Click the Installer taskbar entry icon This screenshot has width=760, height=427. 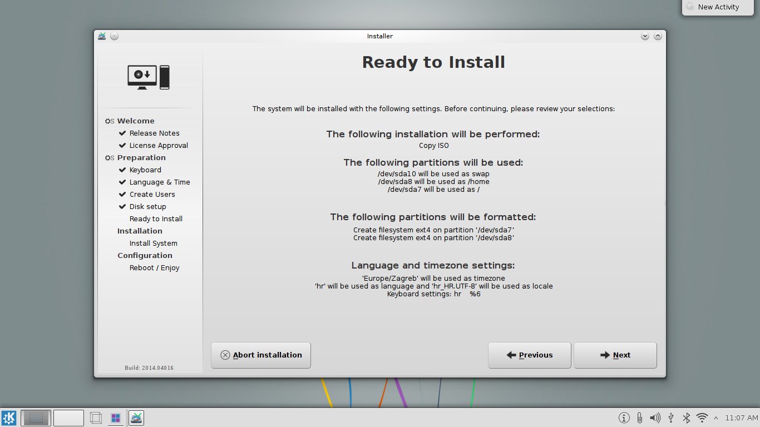point(136,418)
